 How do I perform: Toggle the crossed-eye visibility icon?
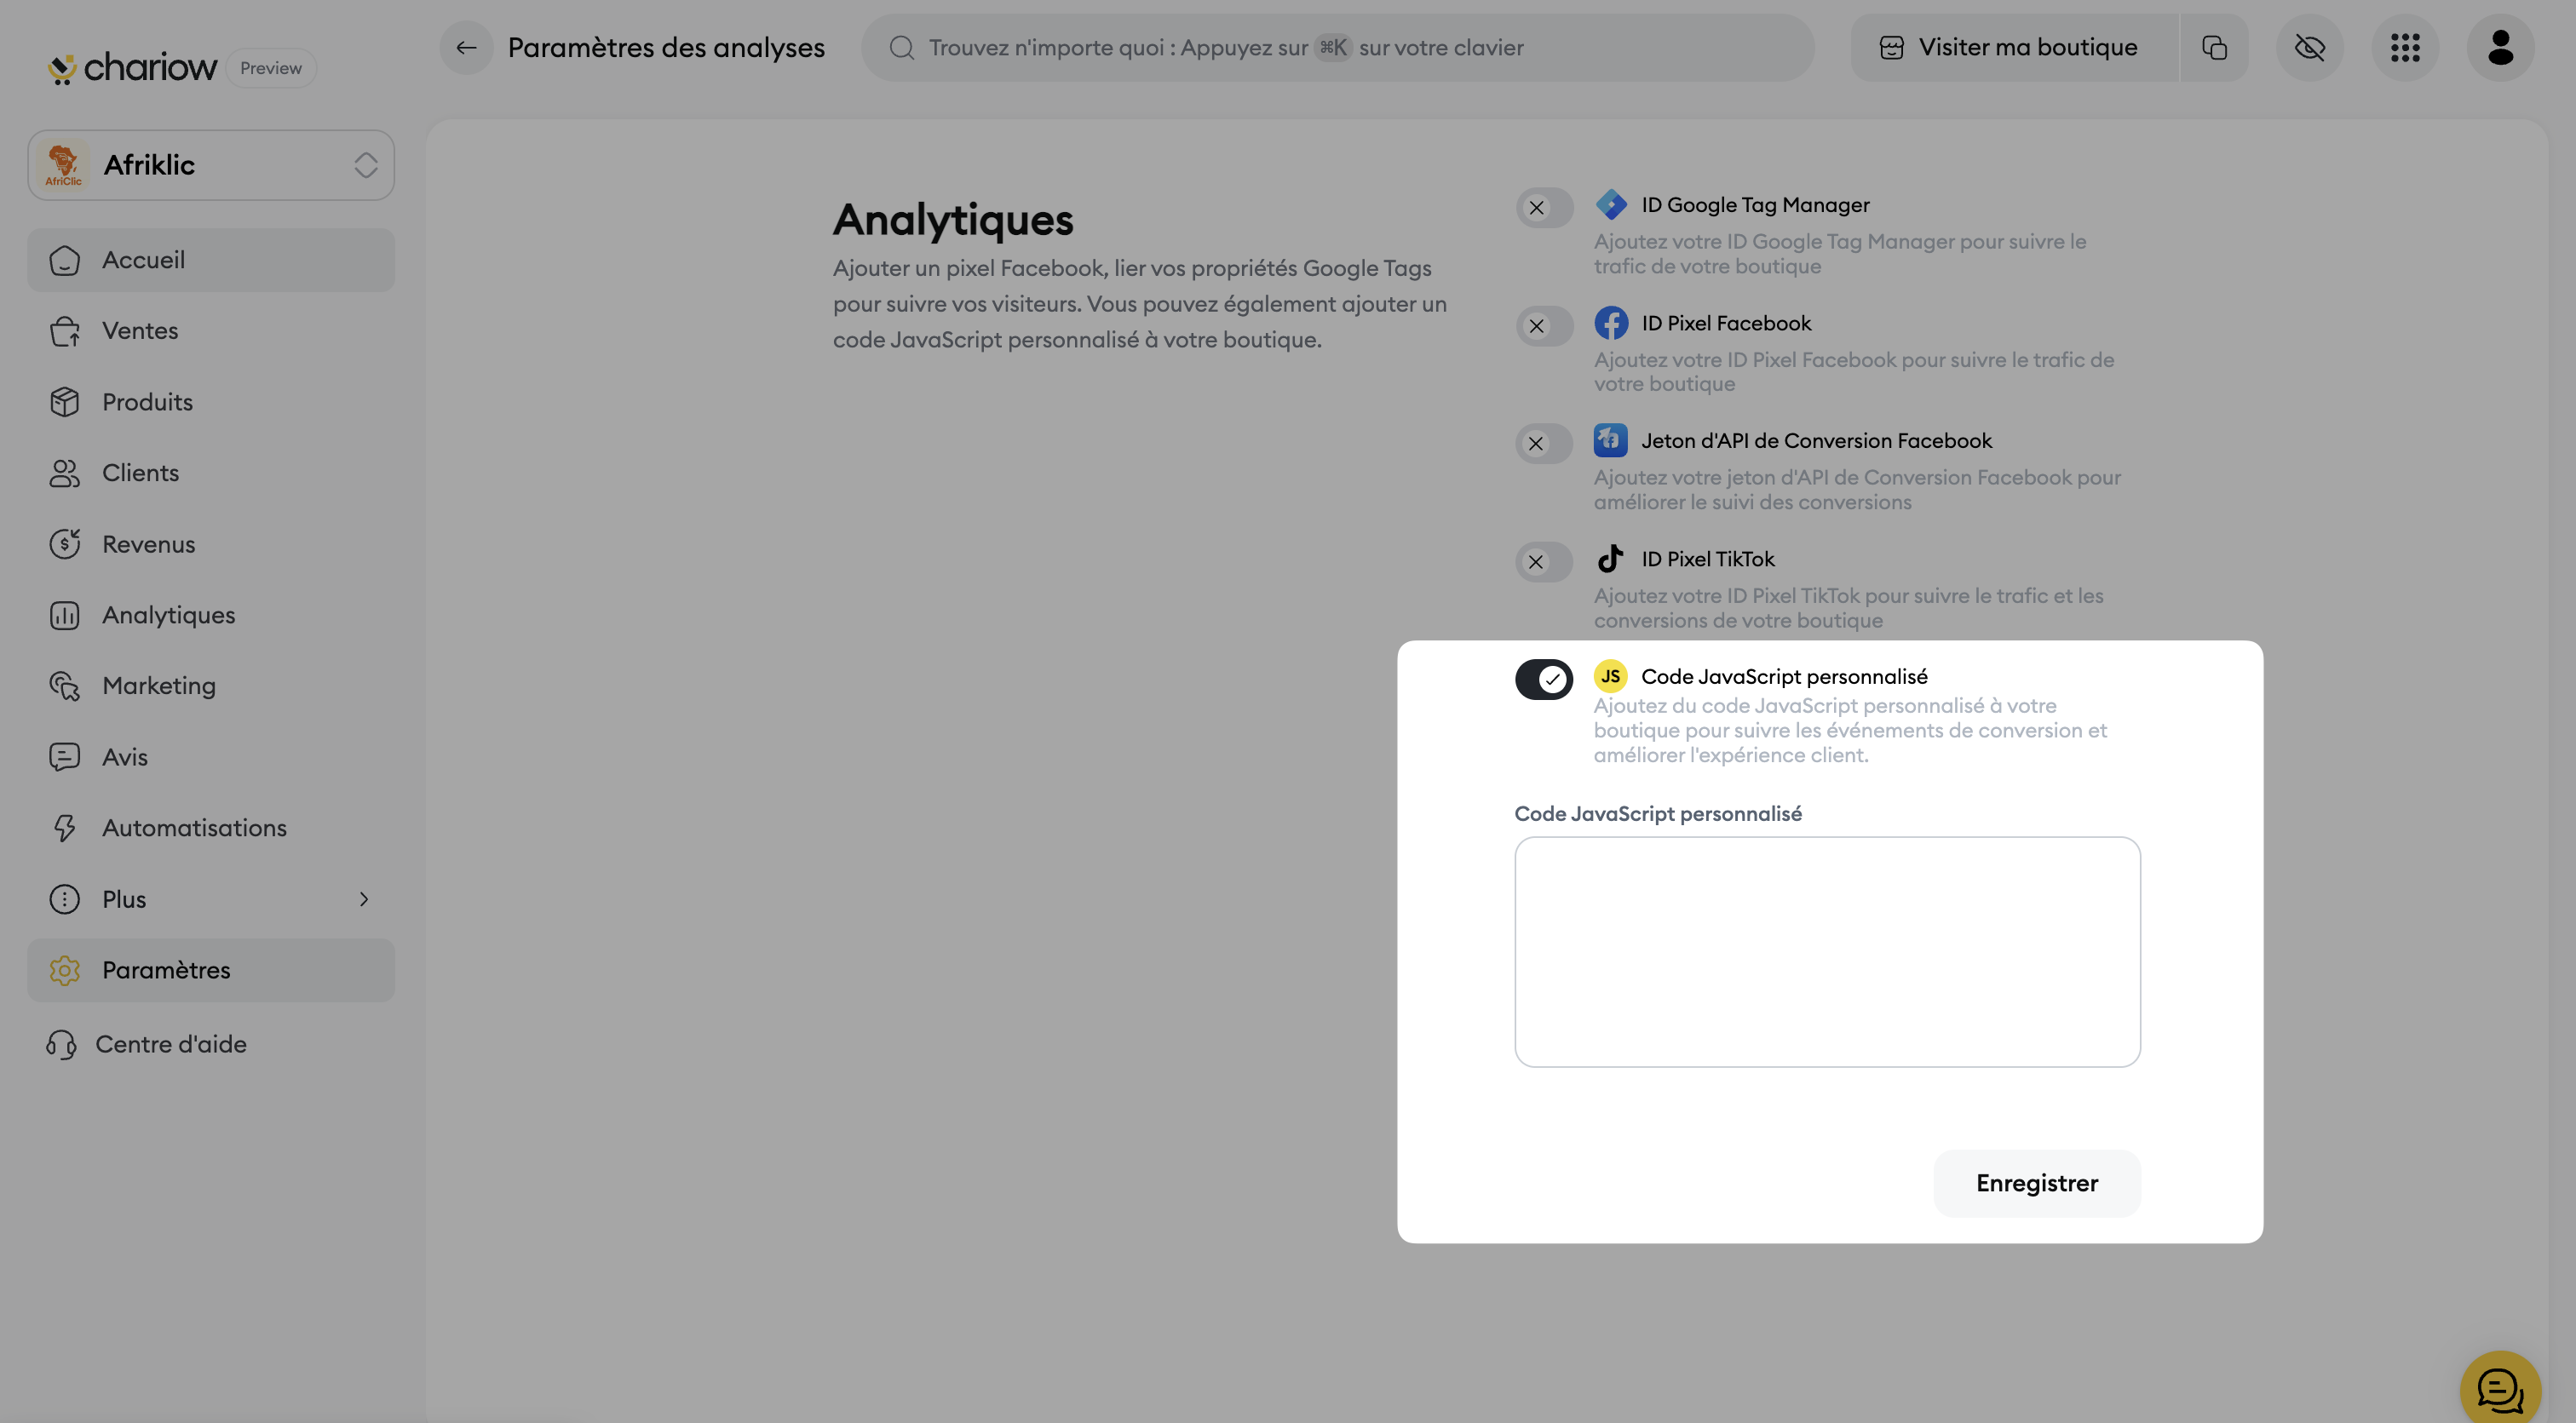click(x=2309, y=47)
